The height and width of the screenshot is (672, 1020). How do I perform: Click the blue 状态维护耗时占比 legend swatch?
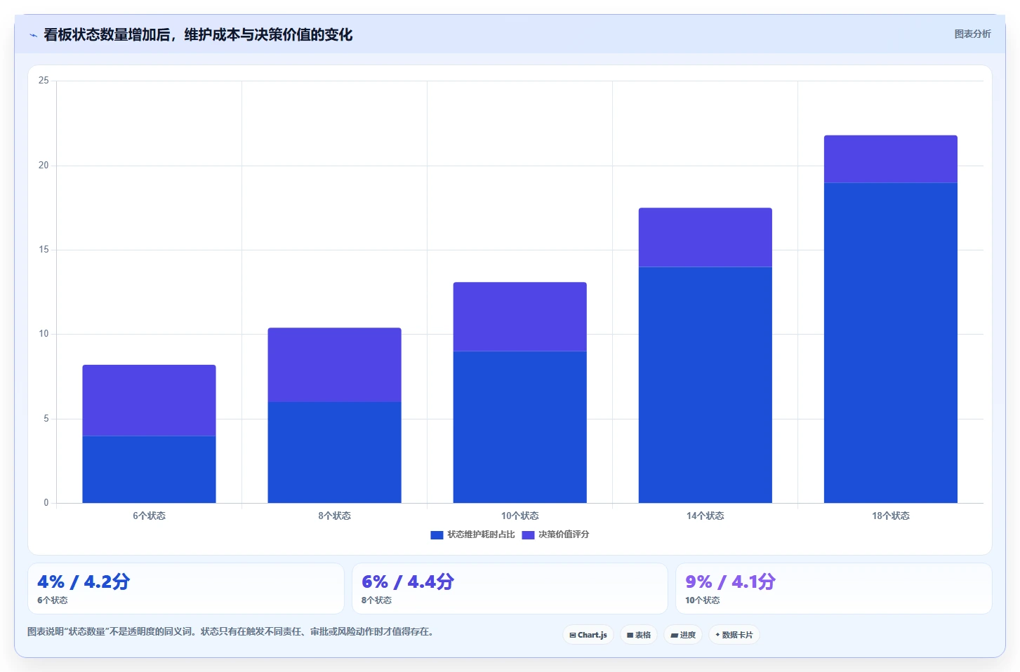(437, 535)
